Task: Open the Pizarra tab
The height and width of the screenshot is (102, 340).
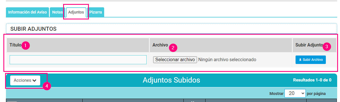Action: (x=96, y=12)
